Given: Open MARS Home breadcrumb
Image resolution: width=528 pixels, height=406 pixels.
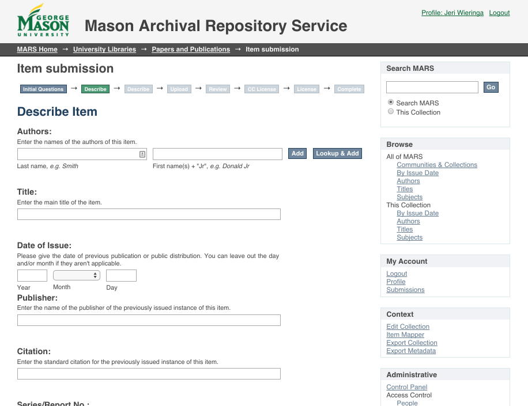Looking at the screenshot, I should (37, 49).
